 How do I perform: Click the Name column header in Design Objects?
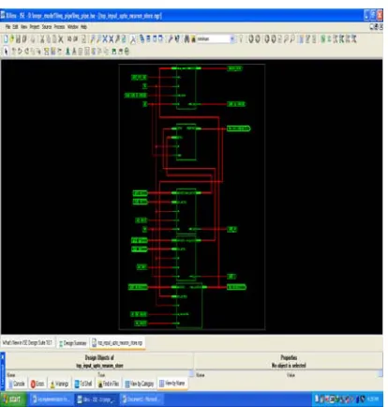point(11,374)
